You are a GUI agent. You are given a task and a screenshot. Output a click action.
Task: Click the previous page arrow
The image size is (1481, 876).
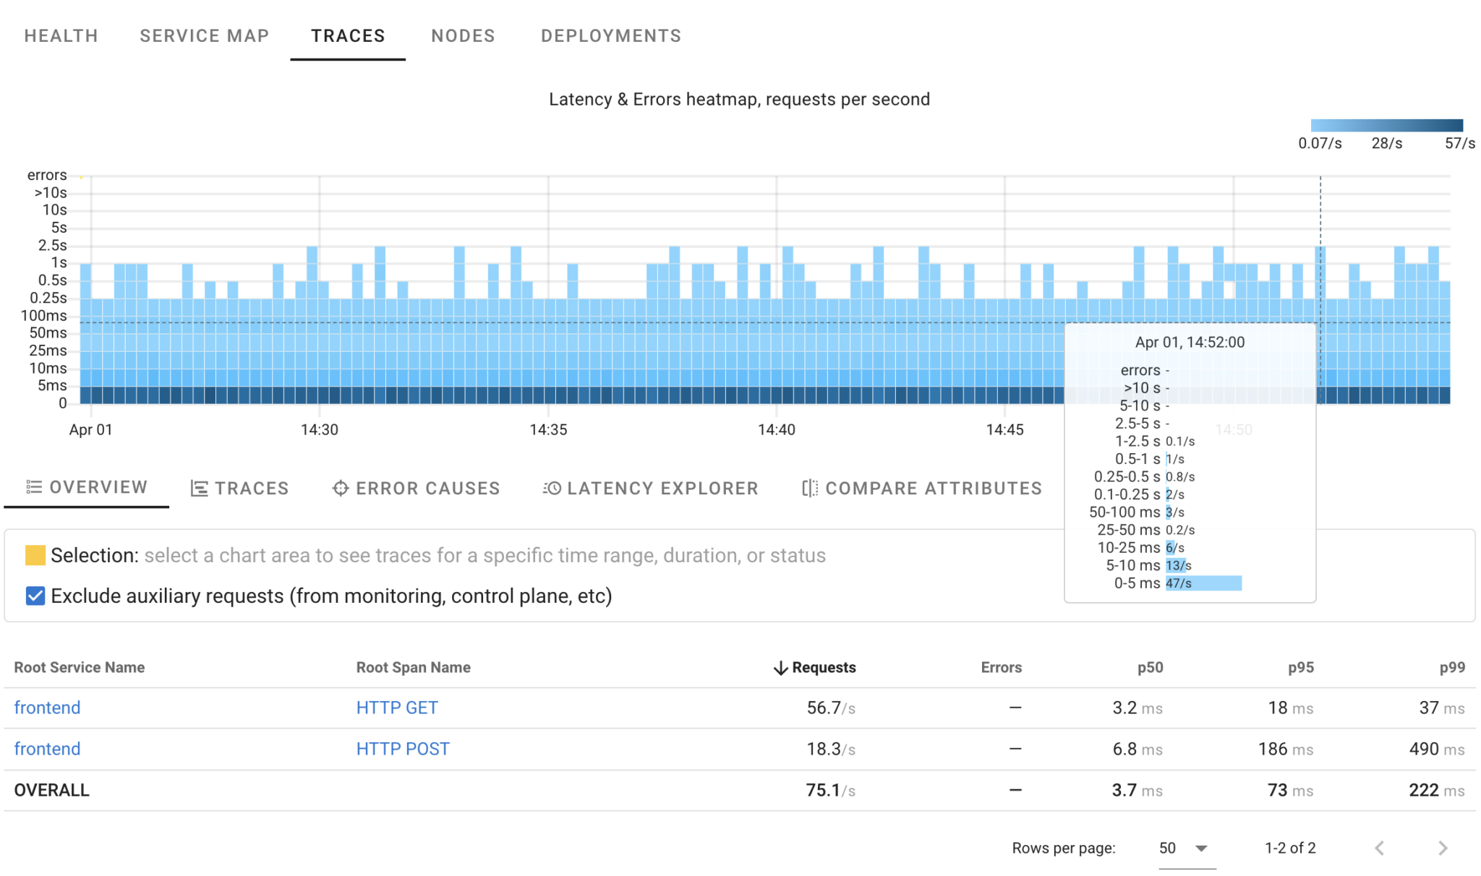1379,847
